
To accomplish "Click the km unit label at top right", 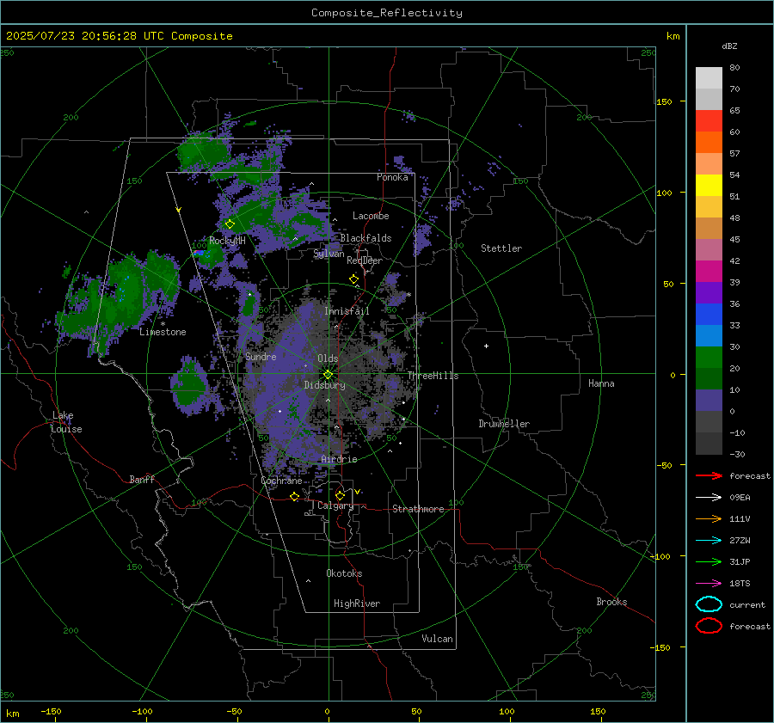I will (673, 36).
